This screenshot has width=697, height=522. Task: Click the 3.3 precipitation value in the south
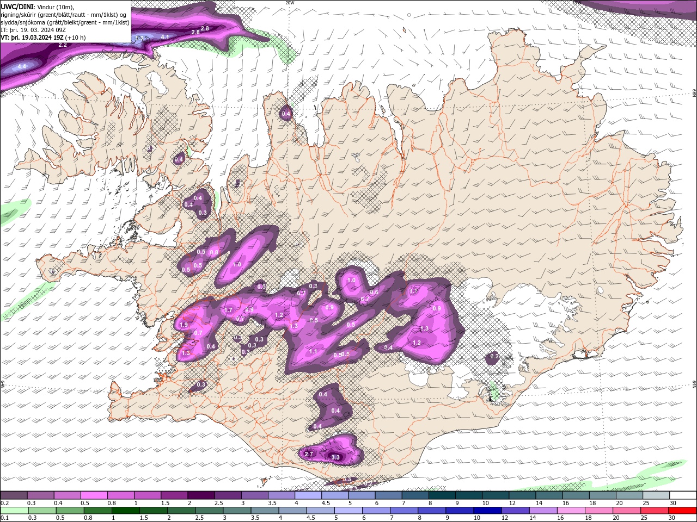coord(335,457)
